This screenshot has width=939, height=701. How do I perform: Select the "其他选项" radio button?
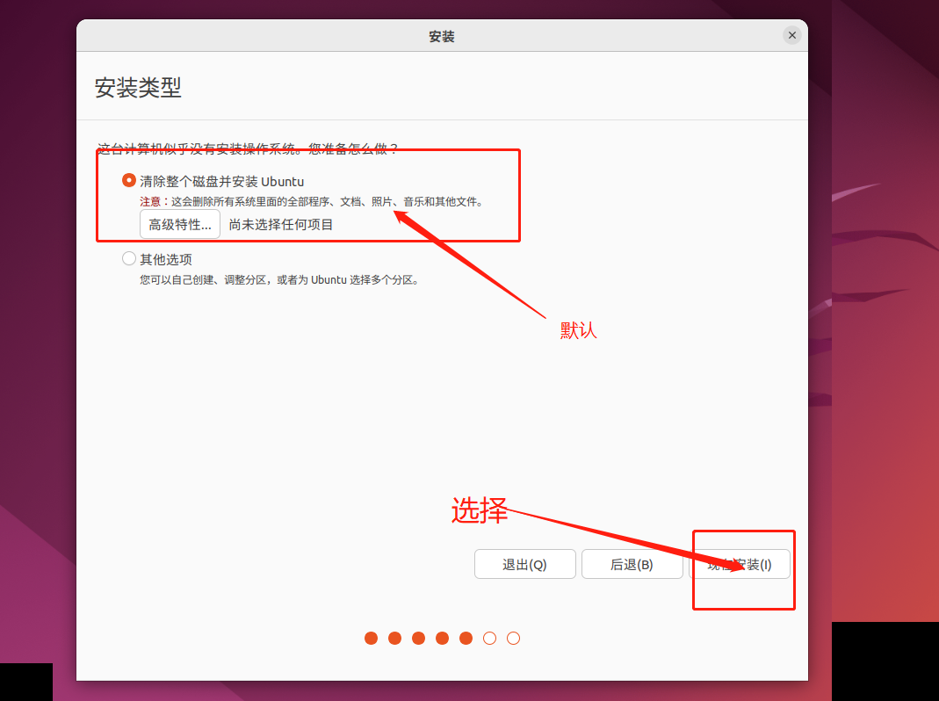point(129,258)
